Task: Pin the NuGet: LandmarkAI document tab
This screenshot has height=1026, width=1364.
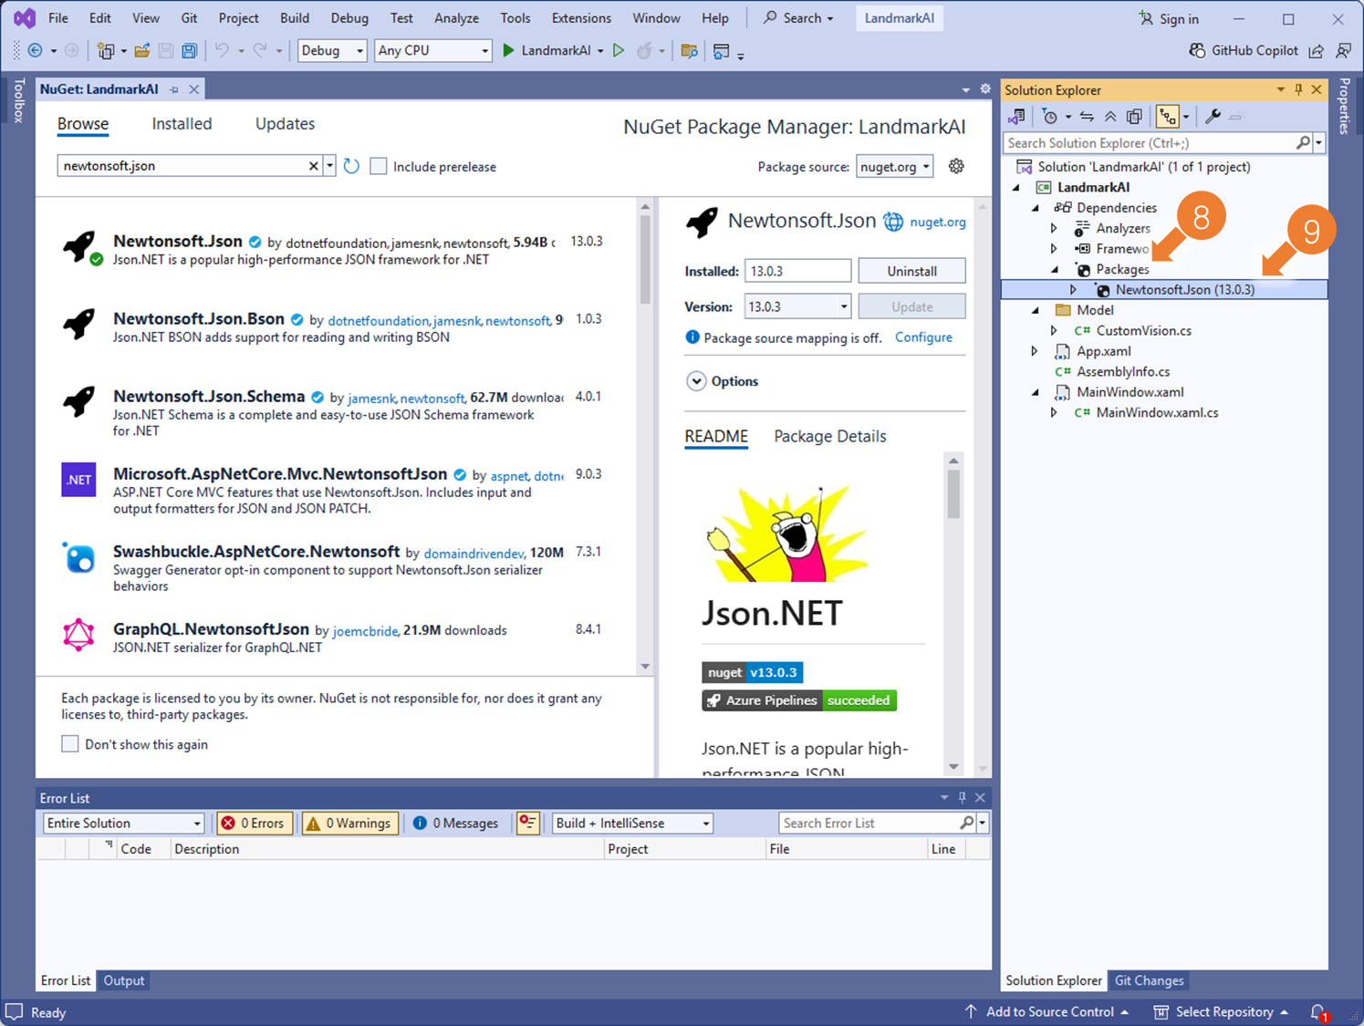Action: click(174, 89)
